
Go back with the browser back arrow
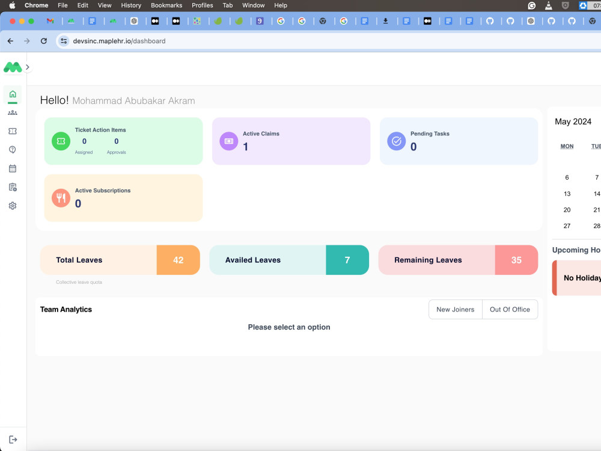[x=10, y=41]
